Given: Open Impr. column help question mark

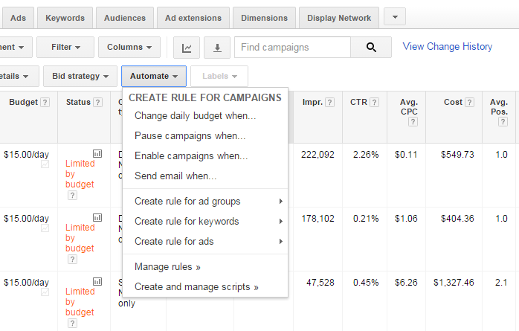Looking at the screenshot, I should pyautogui.click(x=329, y=103).
